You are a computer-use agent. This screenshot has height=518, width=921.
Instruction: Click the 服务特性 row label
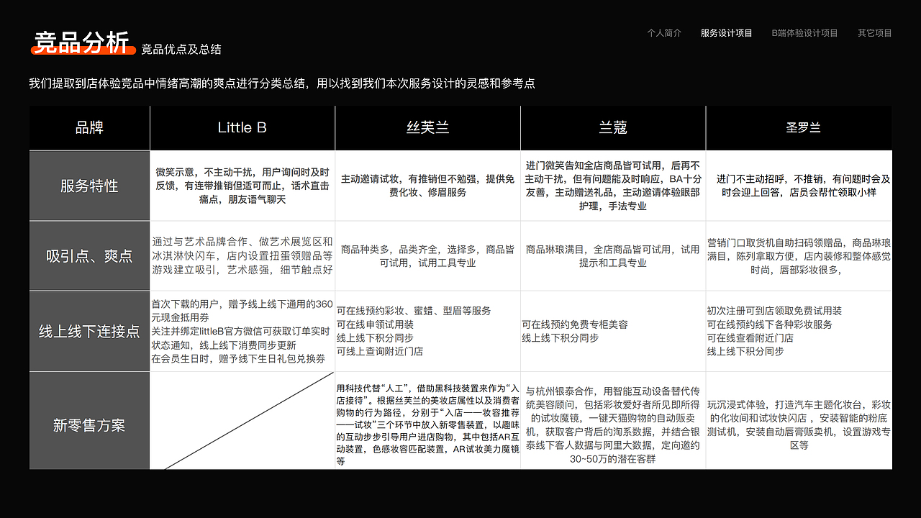(89, 185)
